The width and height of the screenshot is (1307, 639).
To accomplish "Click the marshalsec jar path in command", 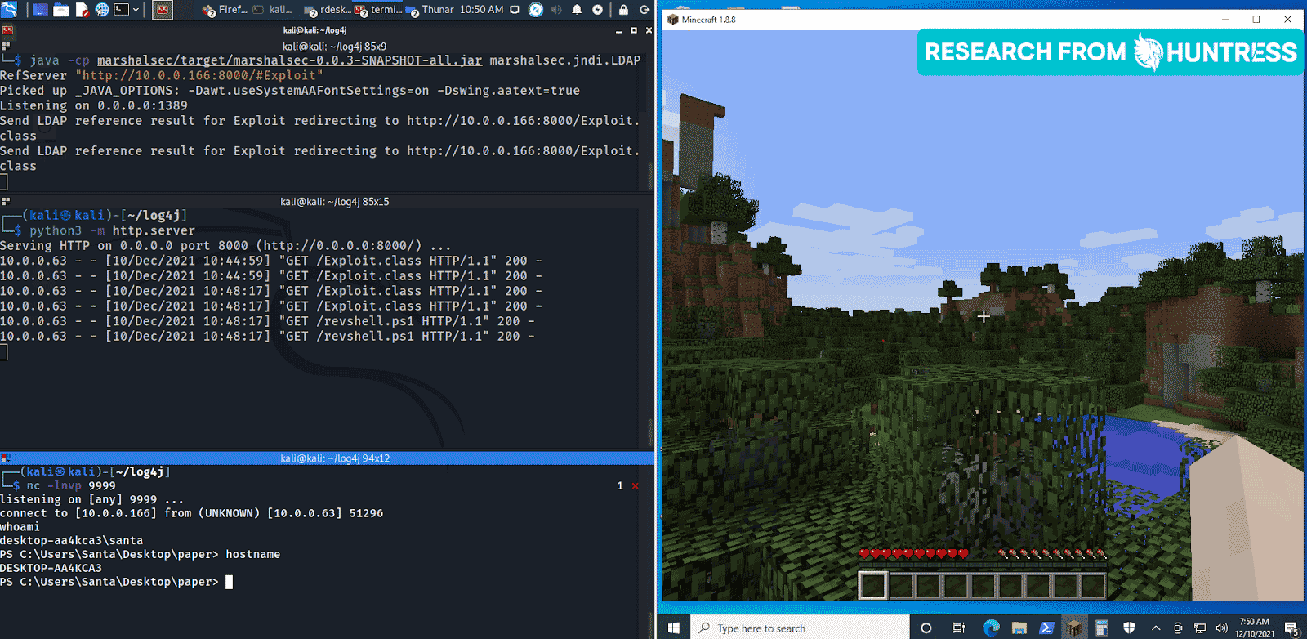I will [289, 60].
